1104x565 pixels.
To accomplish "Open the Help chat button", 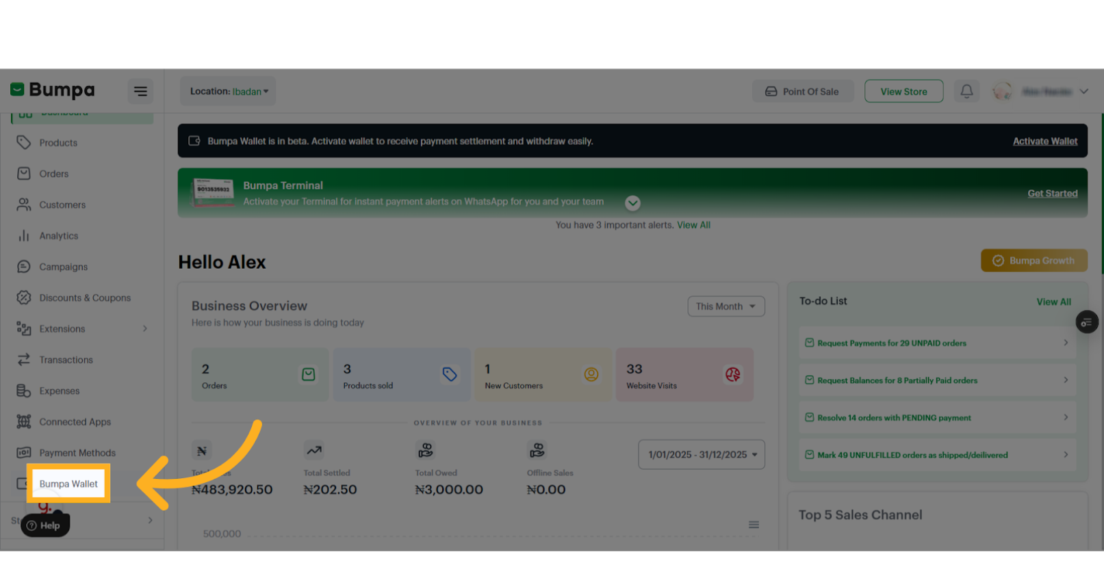I will click(45, 525).
